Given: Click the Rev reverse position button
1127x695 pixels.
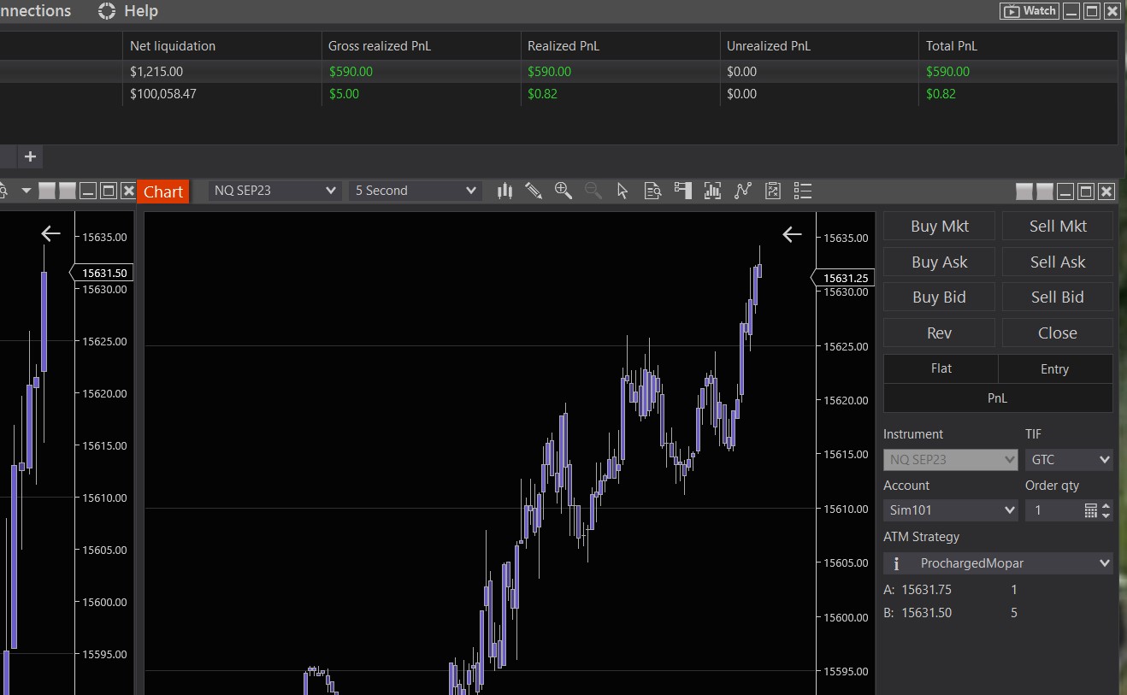Looking at the screenshot, I should [x=939, y=333].
